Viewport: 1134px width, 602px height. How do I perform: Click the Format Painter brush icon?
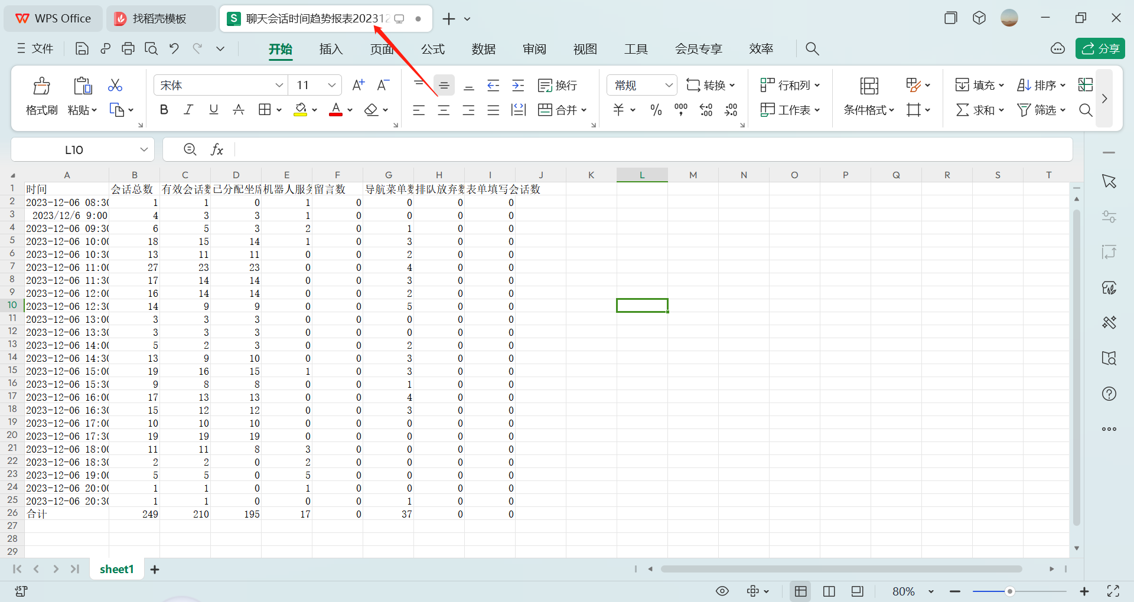41,86
